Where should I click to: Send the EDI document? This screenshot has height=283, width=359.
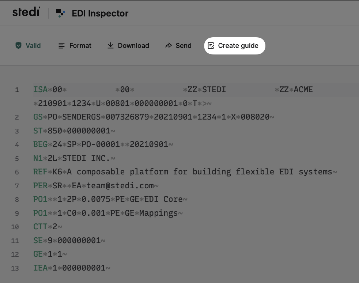point(178,46)
